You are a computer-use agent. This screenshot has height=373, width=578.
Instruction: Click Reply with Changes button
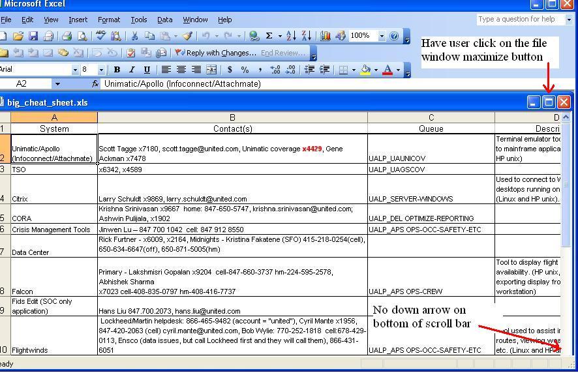[215, 53]
